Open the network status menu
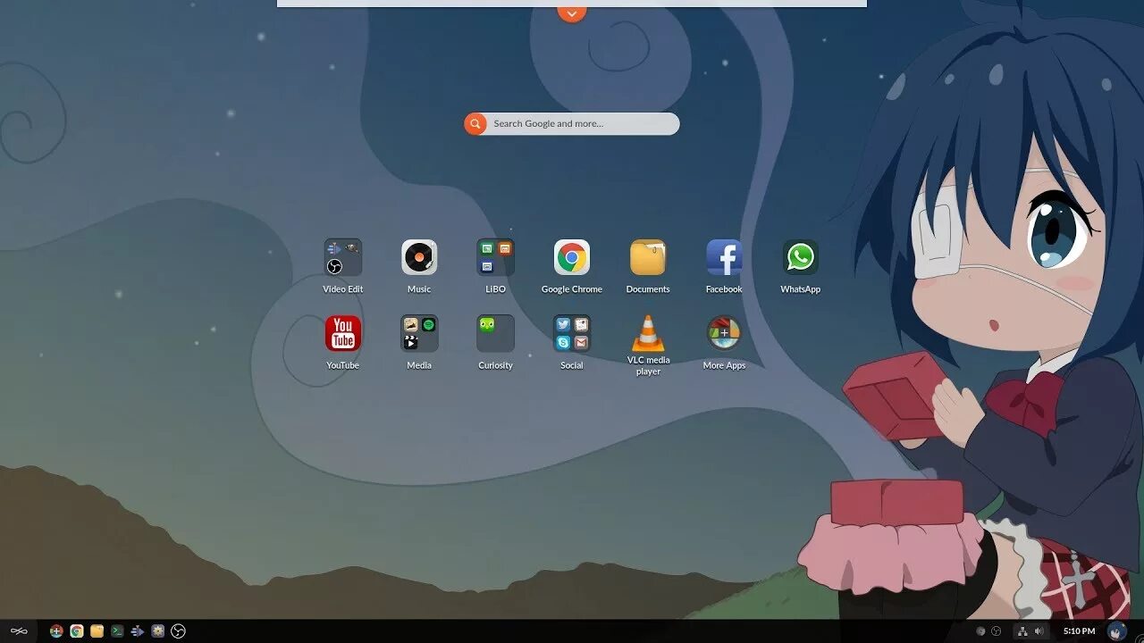1144x643 pixels. pyautogui.click(x=1022, y=631)
